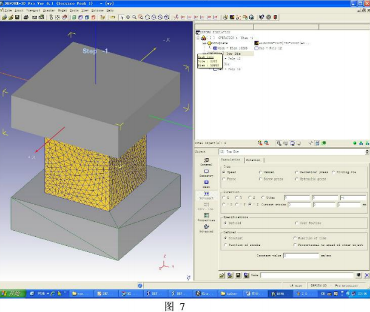Select the User Routine specification

[x=297, y=223]
